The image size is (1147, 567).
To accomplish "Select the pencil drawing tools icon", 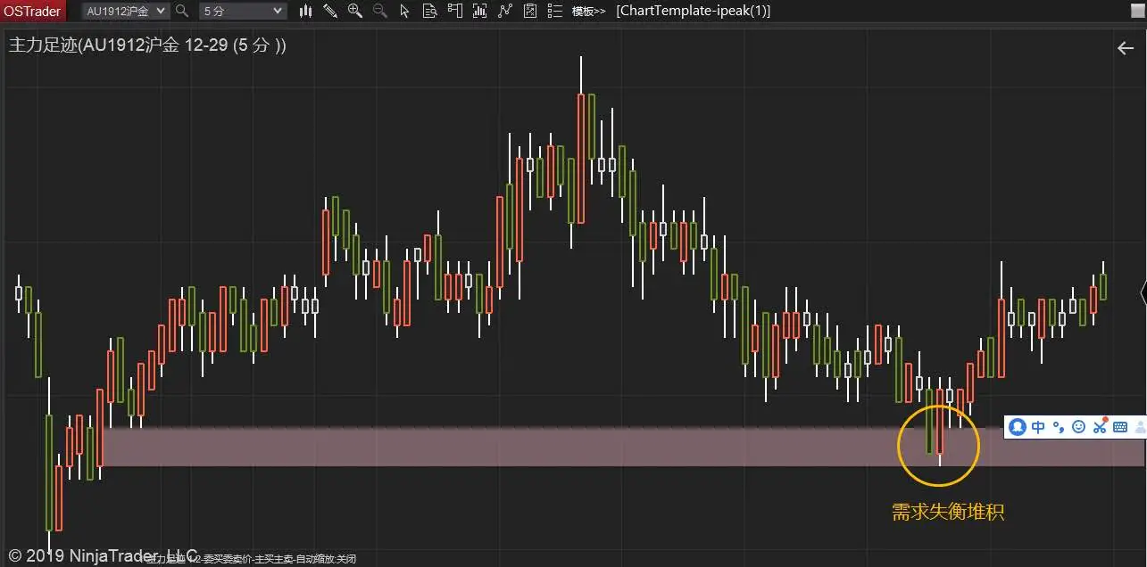I will [x=330, y=11].
